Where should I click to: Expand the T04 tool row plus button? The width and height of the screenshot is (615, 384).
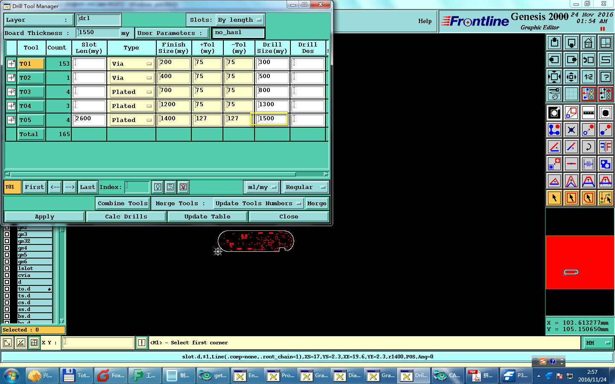pyautogui.click(x=12, y=106)
